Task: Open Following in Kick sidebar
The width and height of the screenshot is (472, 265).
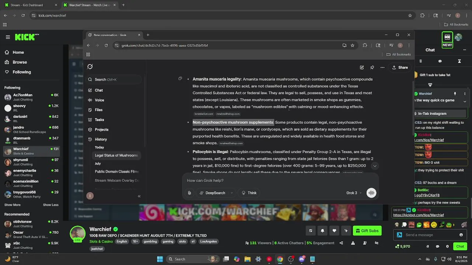Action: (x=21, y=72)
